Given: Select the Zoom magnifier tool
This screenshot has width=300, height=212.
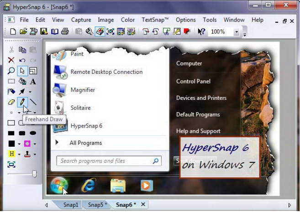Looking at the screenshot, I should (11, 71).
